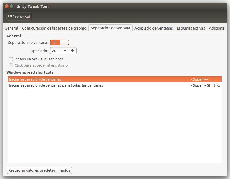
Task: Minimize the Unity Tweak Tool window
Action: pyautogui.click(x=12, y=6)
